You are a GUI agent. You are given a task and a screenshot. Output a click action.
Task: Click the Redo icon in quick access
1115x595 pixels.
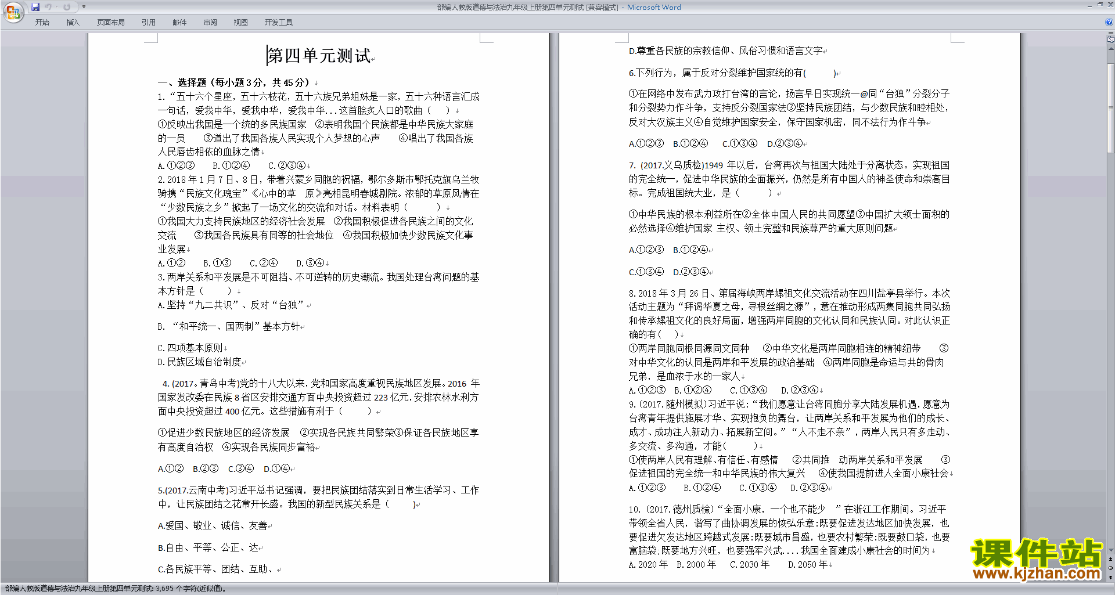pyautogui.click(x=67, y=7)
